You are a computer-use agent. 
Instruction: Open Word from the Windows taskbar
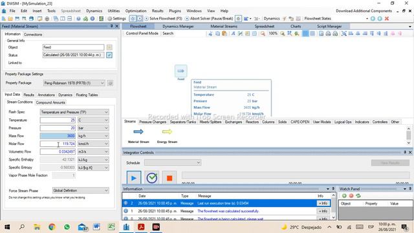point(96,227)
